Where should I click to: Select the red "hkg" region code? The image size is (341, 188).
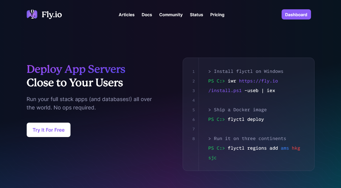pyautogui.click(x=296, y=148)
